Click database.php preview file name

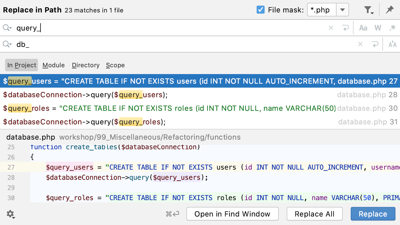[x=31, y=137]
